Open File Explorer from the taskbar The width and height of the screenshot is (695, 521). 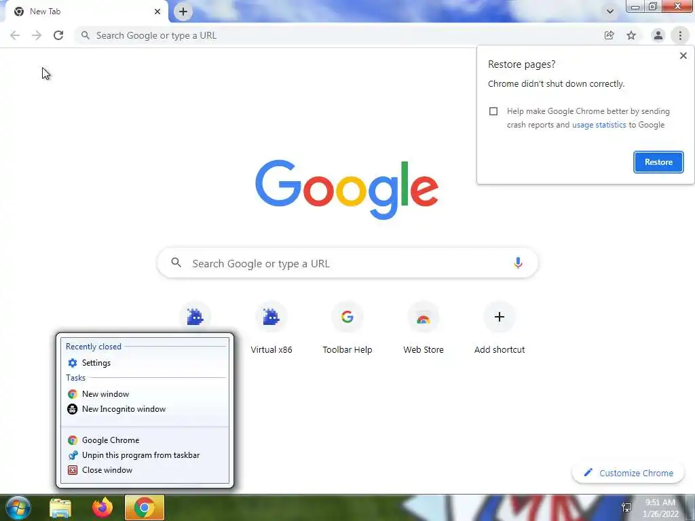60,507
